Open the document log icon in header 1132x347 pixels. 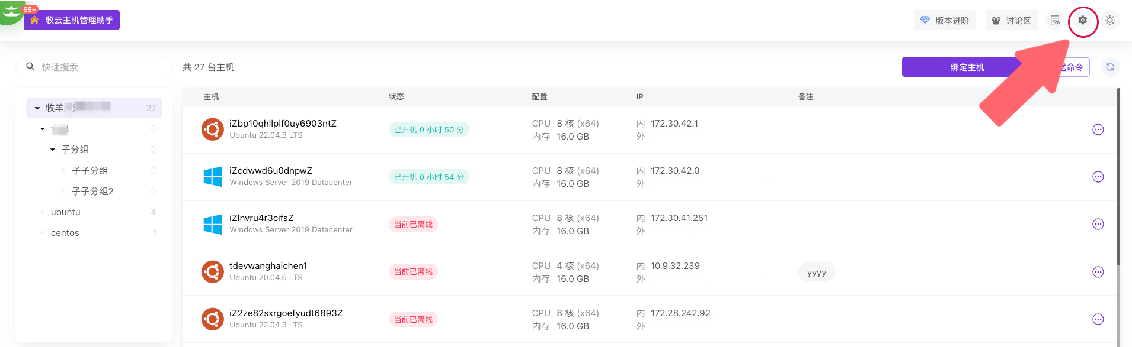point(1055,20)
